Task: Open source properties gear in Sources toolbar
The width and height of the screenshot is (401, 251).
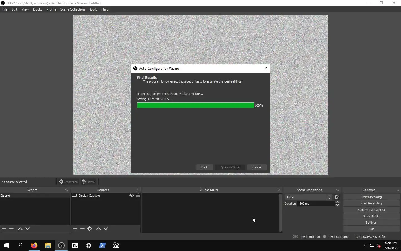Action: (90, 229)
